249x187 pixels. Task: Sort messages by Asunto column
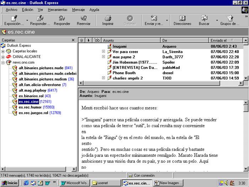131,40
